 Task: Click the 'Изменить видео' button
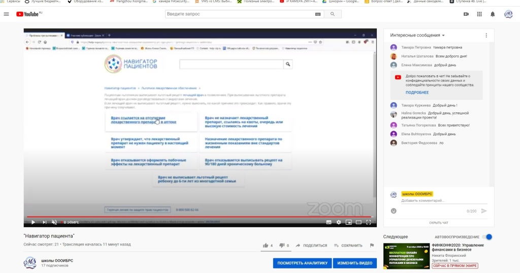[354, 263]
